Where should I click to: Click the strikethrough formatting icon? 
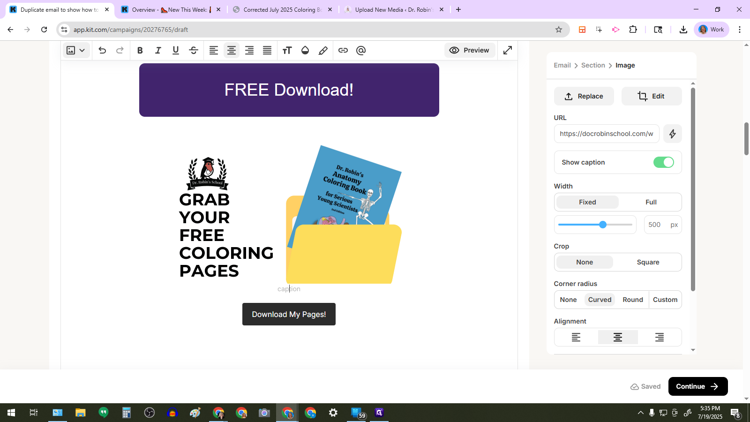tap(194, 51)
